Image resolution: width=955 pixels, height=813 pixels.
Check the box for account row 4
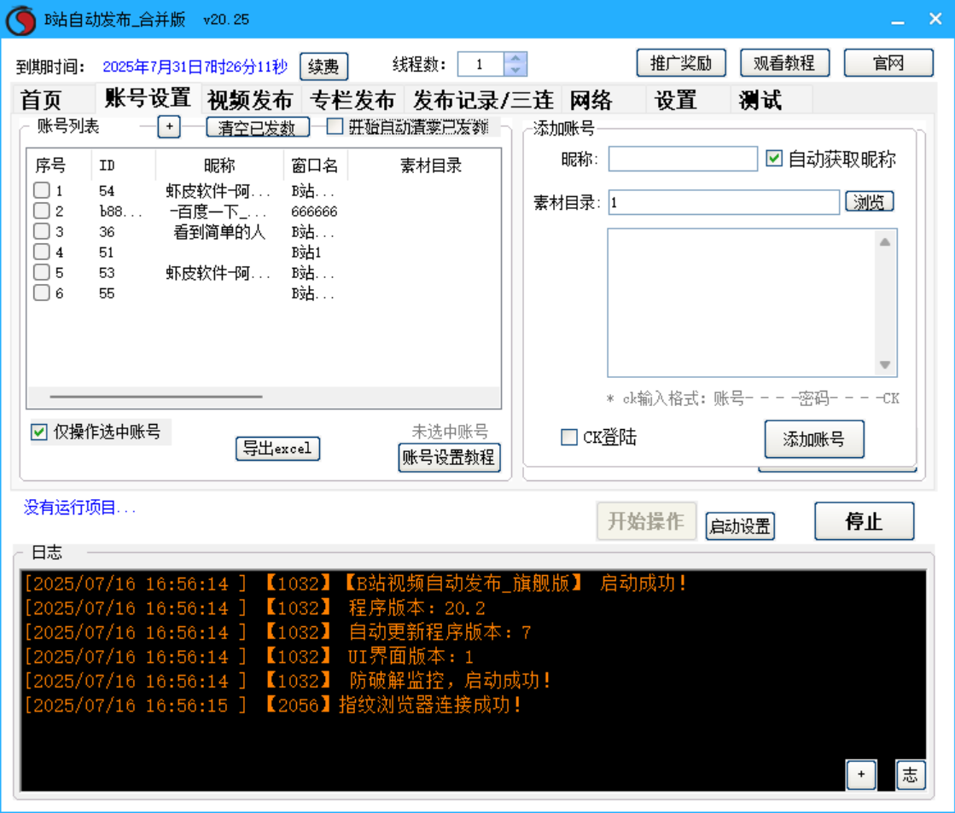(42, 253)
